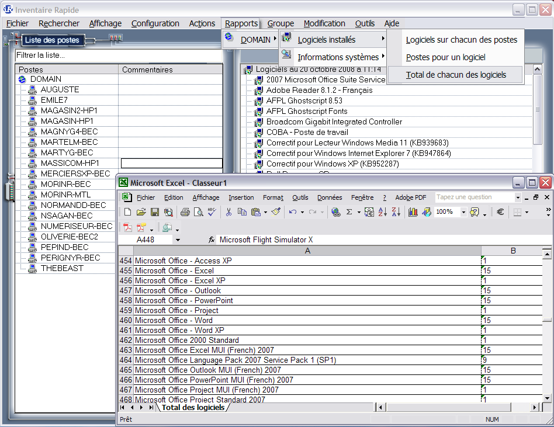Click the Commentaires column header
This screenshot has height=427, width=554.
pyautogui.click(x=170, y=70)
